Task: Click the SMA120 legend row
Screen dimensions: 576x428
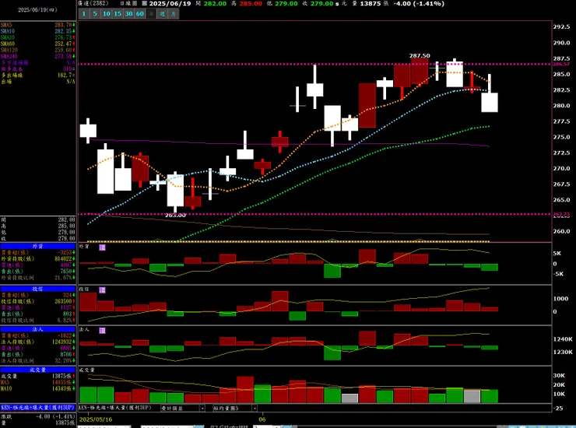Action: click(38, 50)
